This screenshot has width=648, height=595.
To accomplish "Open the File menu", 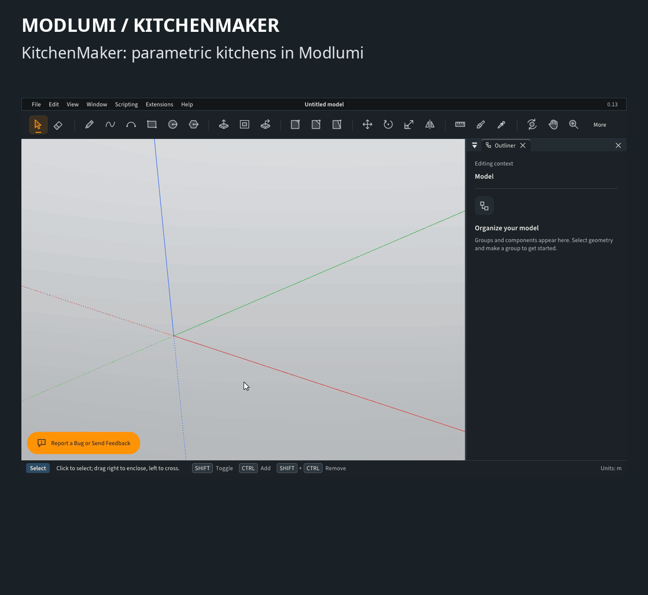I will point(36,105).
